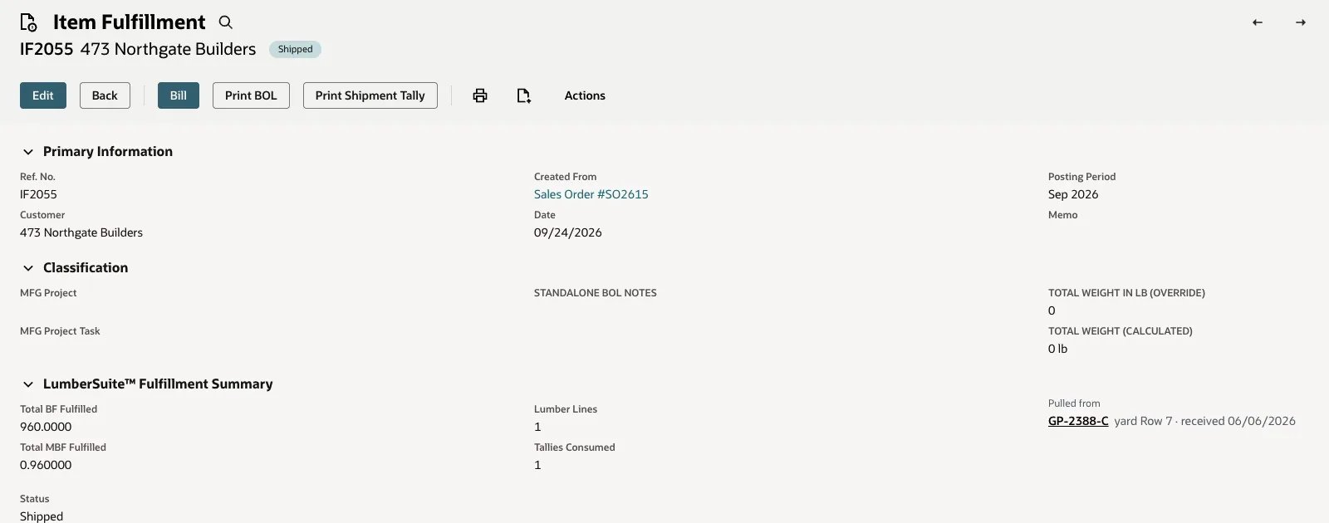Image resolution: width=1329 pixels, height=523 pixels.
Task: Collapse the Primary Information section
Action: 28,152
